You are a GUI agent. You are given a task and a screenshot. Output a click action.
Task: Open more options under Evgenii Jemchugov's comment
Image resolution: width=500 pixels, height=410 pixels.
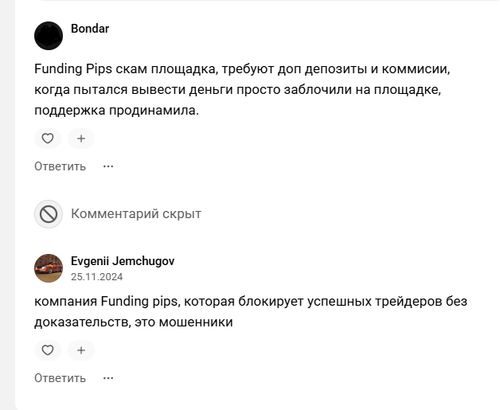(108, 378)
